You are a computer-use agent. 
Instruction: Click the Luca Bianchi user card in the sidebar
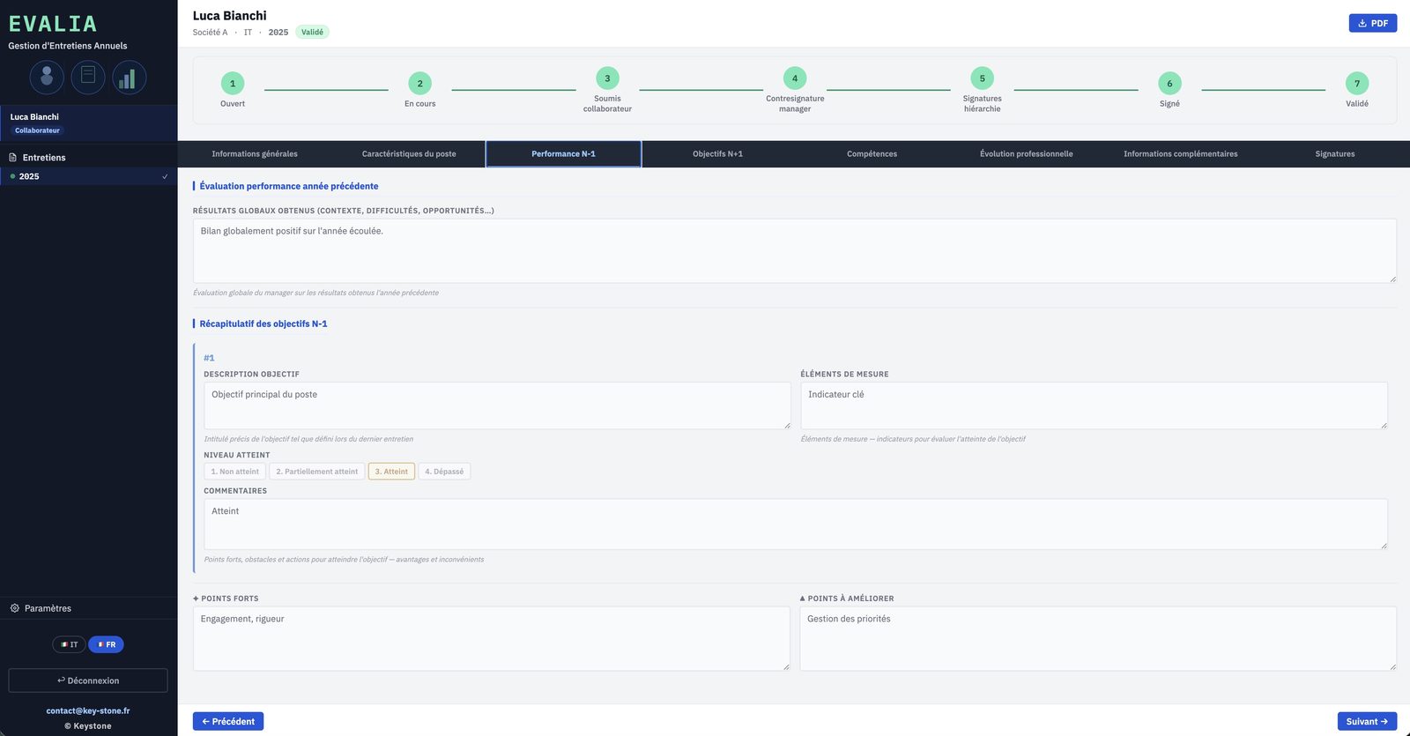click(88, 123)
